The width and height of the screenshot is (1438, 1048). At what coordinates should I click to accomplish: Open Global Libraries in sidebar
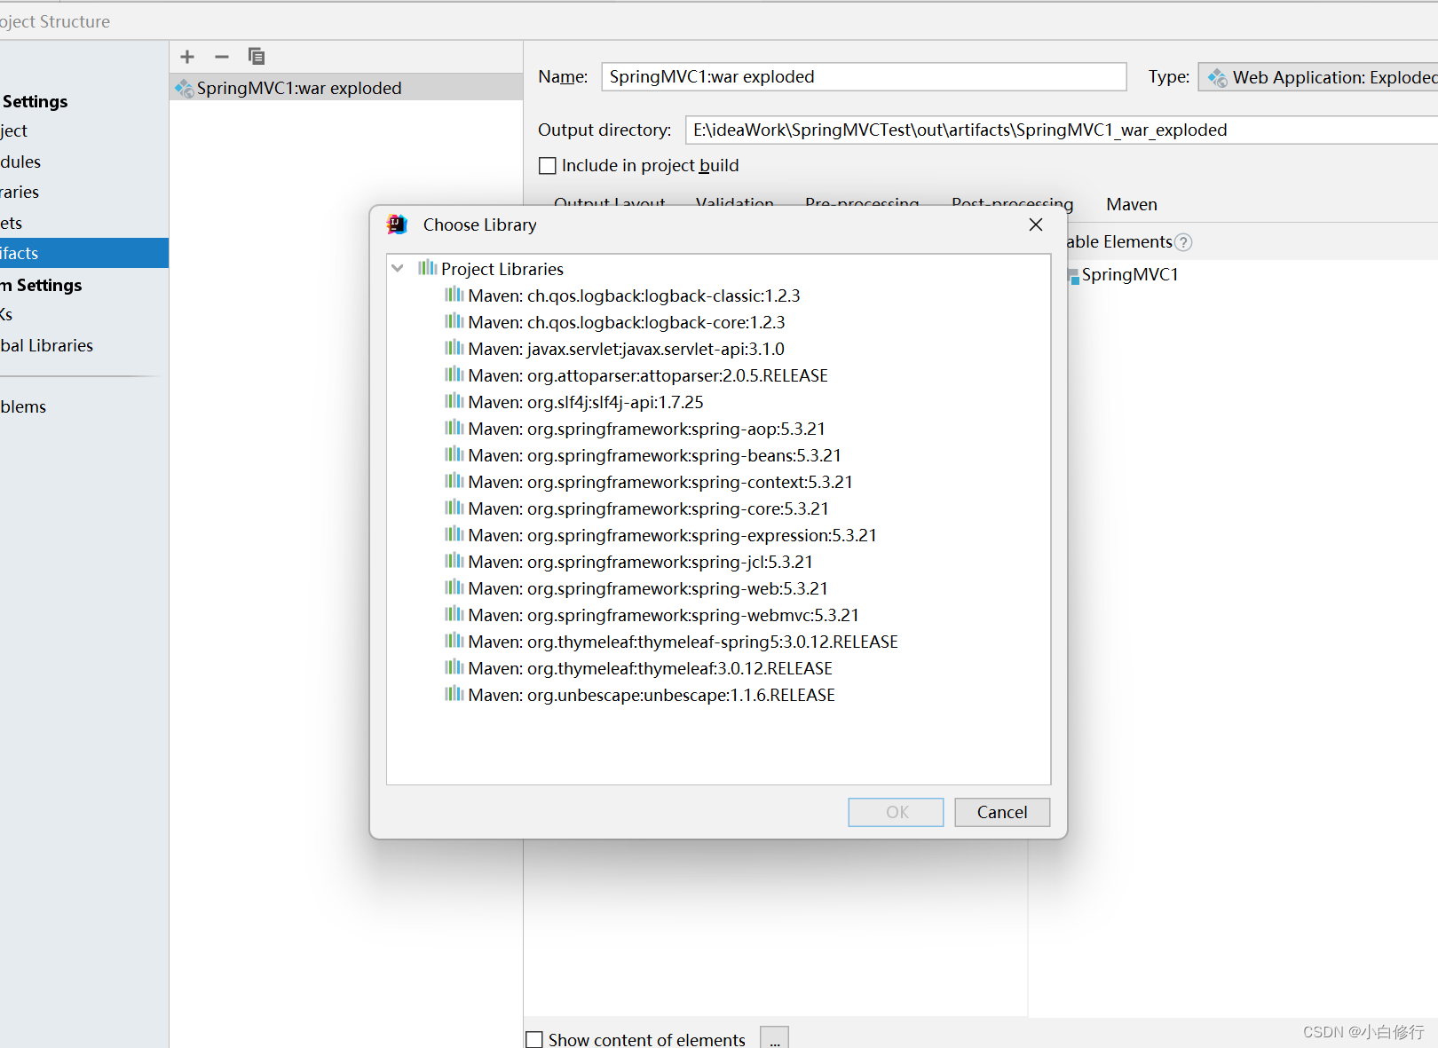[x=46, y=345]
